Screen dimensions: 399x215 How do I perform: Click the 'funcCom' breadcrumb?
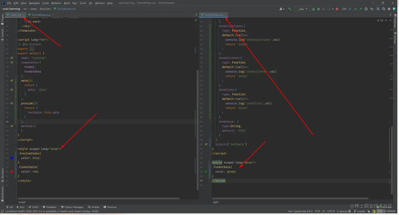[x=45, y=9]
